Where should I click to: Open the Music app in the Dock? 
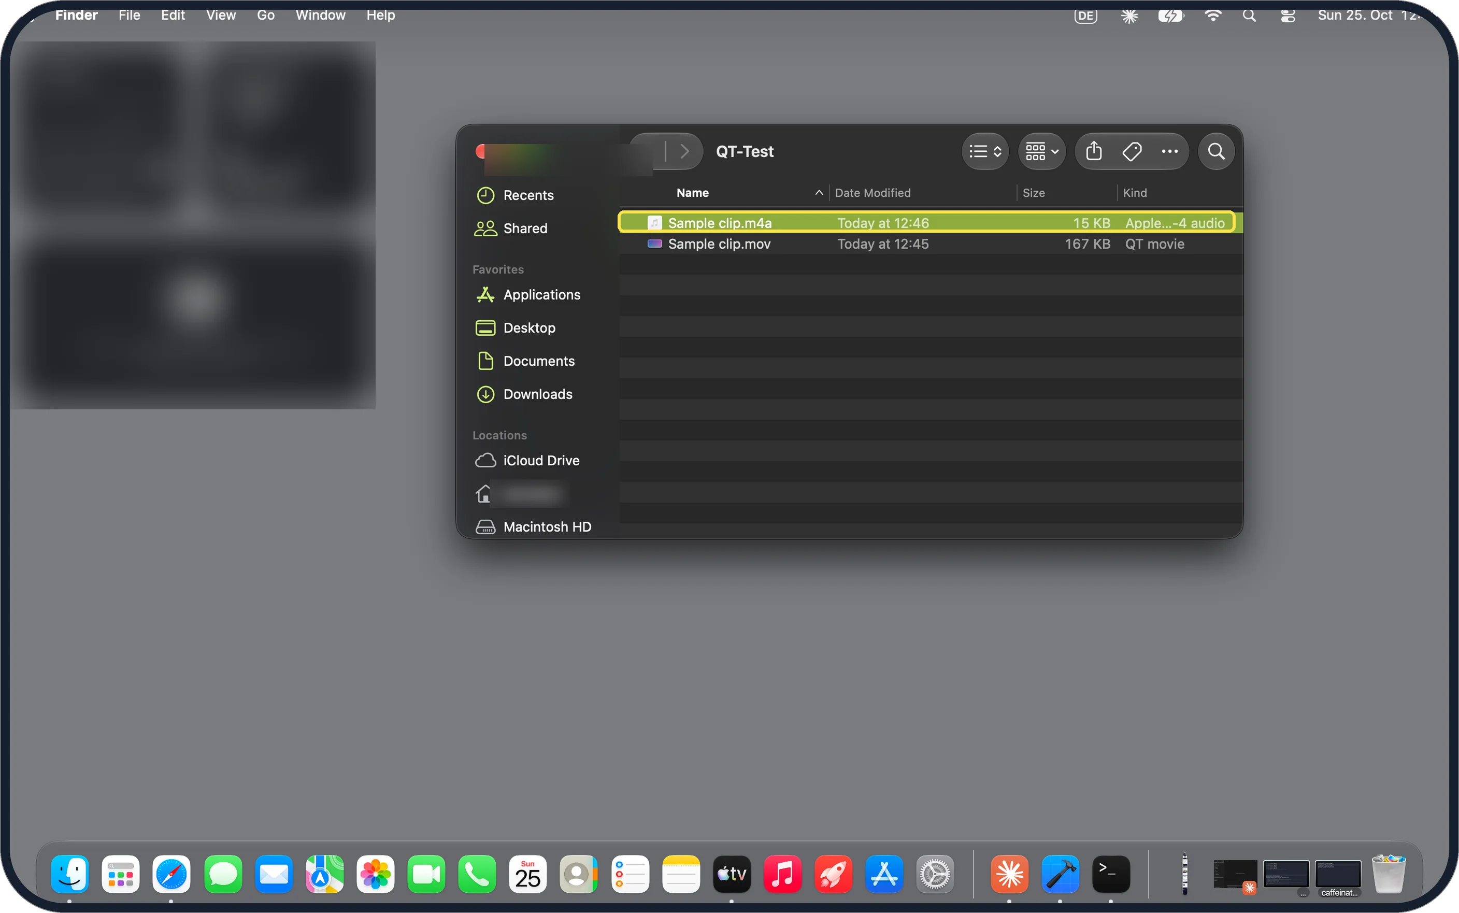point(782,874)
